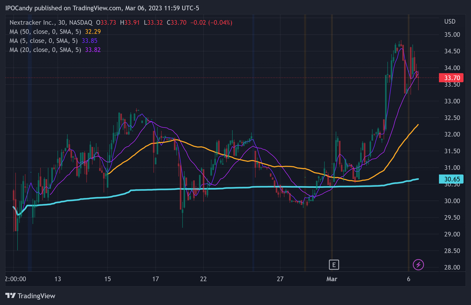This screenshot has width=471, height=305.
Task: Click the 35.00 price axis label
Action: coord(452,35)
